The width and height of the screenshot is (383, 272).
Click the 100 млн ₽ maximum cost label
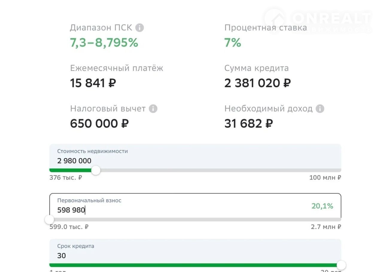click(x=325, y=177)
